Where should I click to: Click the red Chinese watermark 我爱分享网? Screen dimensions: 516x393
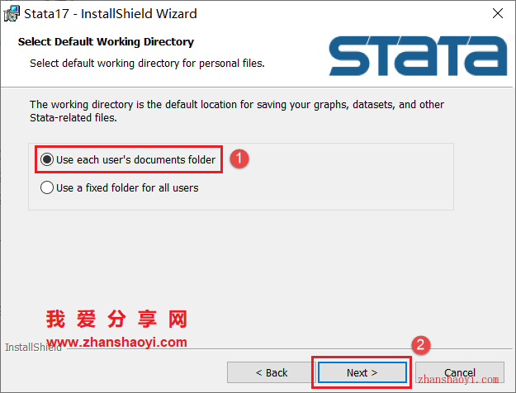(x=116, y=319)
